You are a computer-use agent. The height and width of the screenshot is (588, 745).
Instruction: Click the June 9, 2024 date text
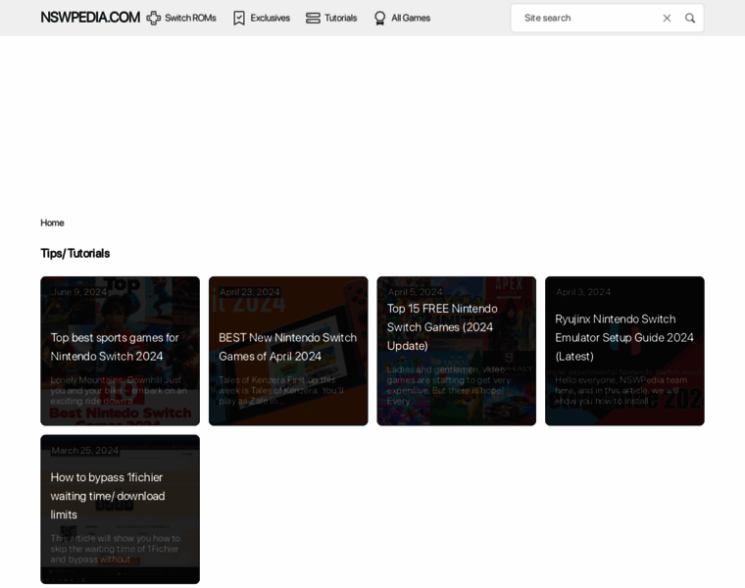coord(78,292)
